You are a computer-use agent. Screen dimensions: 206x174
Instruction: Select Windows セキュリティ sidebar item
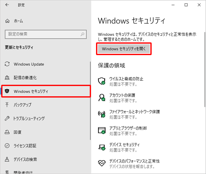tap(46, 91)
